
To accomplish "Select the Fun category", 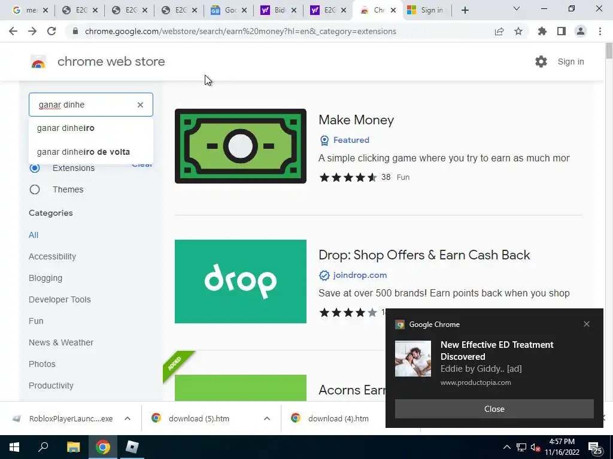I will tap(36, 321).
